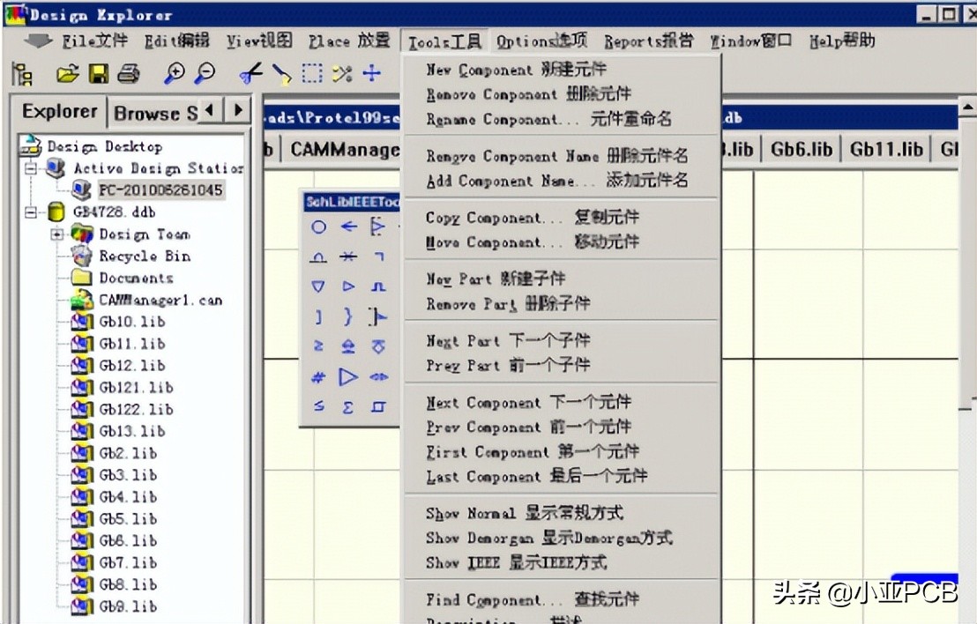Choose Prev Component 前一个元件
Viewport: 977px width, 624px height.
(x=528, y=427)
